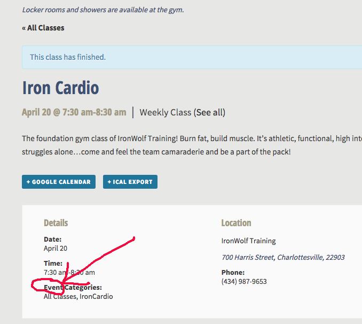Screen dimensions: 362x324
Task: Click the locker rooms and showers note
Action: click(x=103, y=10)
